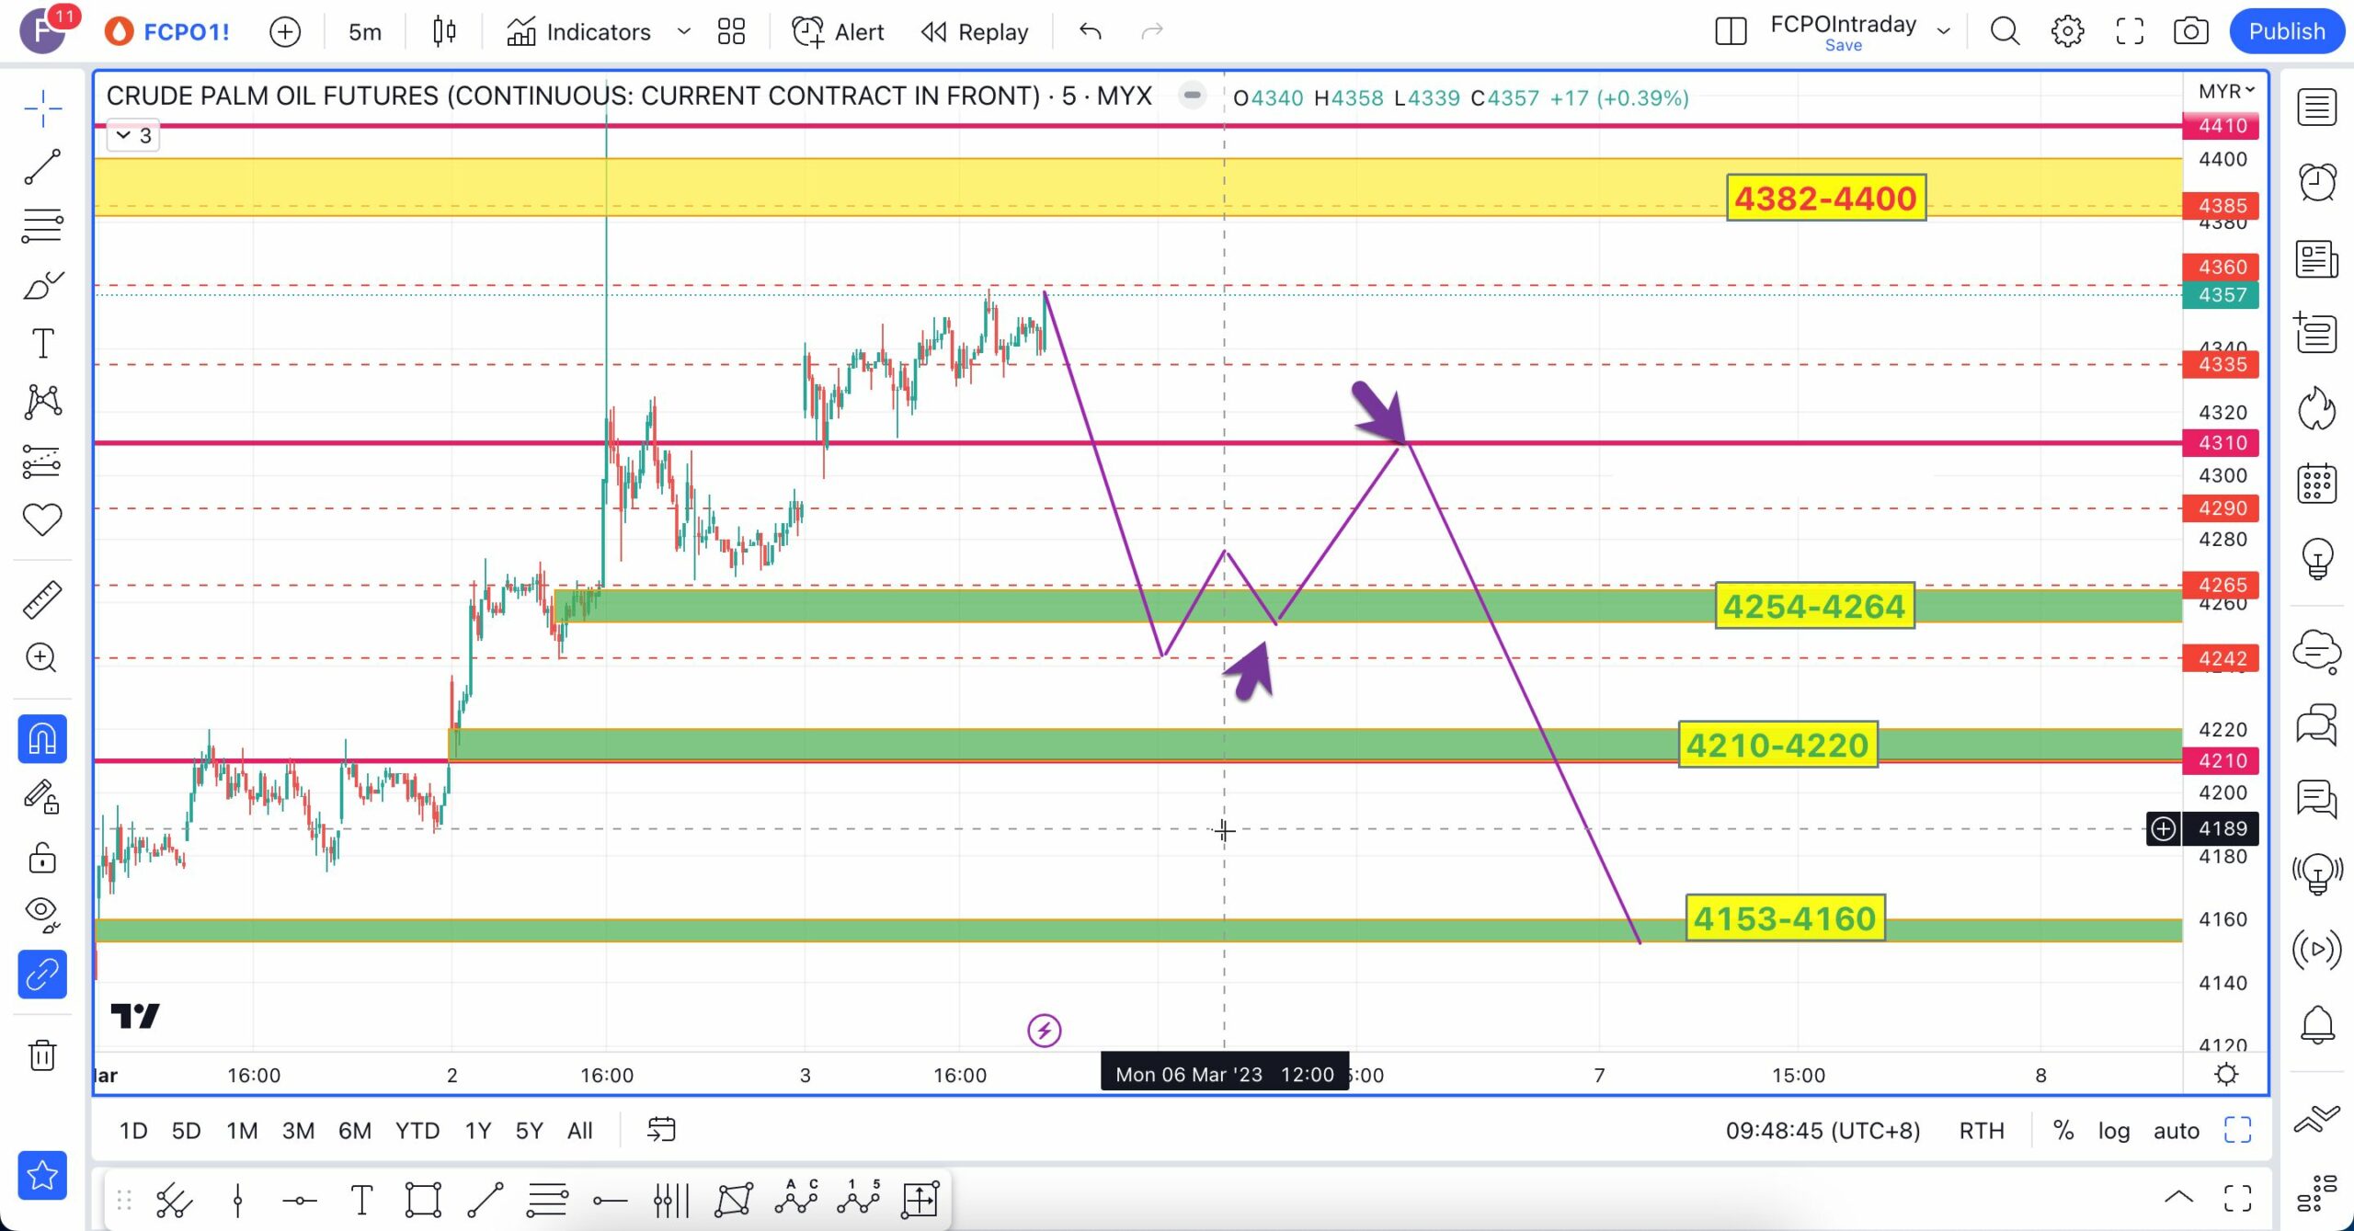This screenshot has height=1231, width=2354.
Task: Click the trash remove drawings icon
Action: pyautogui.click(x=42, y=1054)
